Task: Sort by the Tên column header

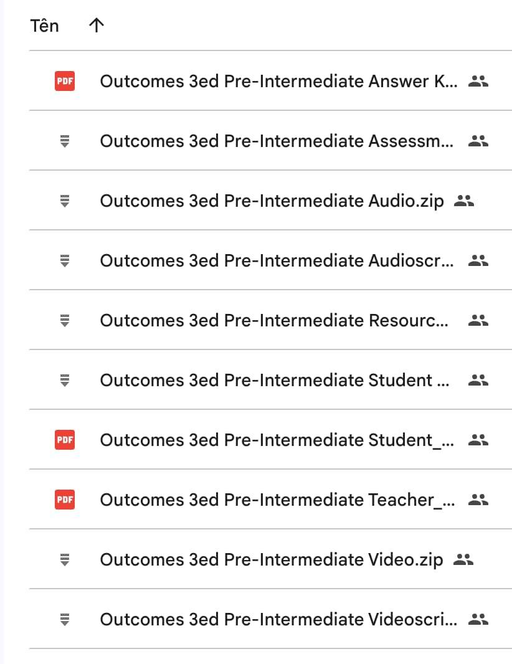Action: [x=44, y=26]
